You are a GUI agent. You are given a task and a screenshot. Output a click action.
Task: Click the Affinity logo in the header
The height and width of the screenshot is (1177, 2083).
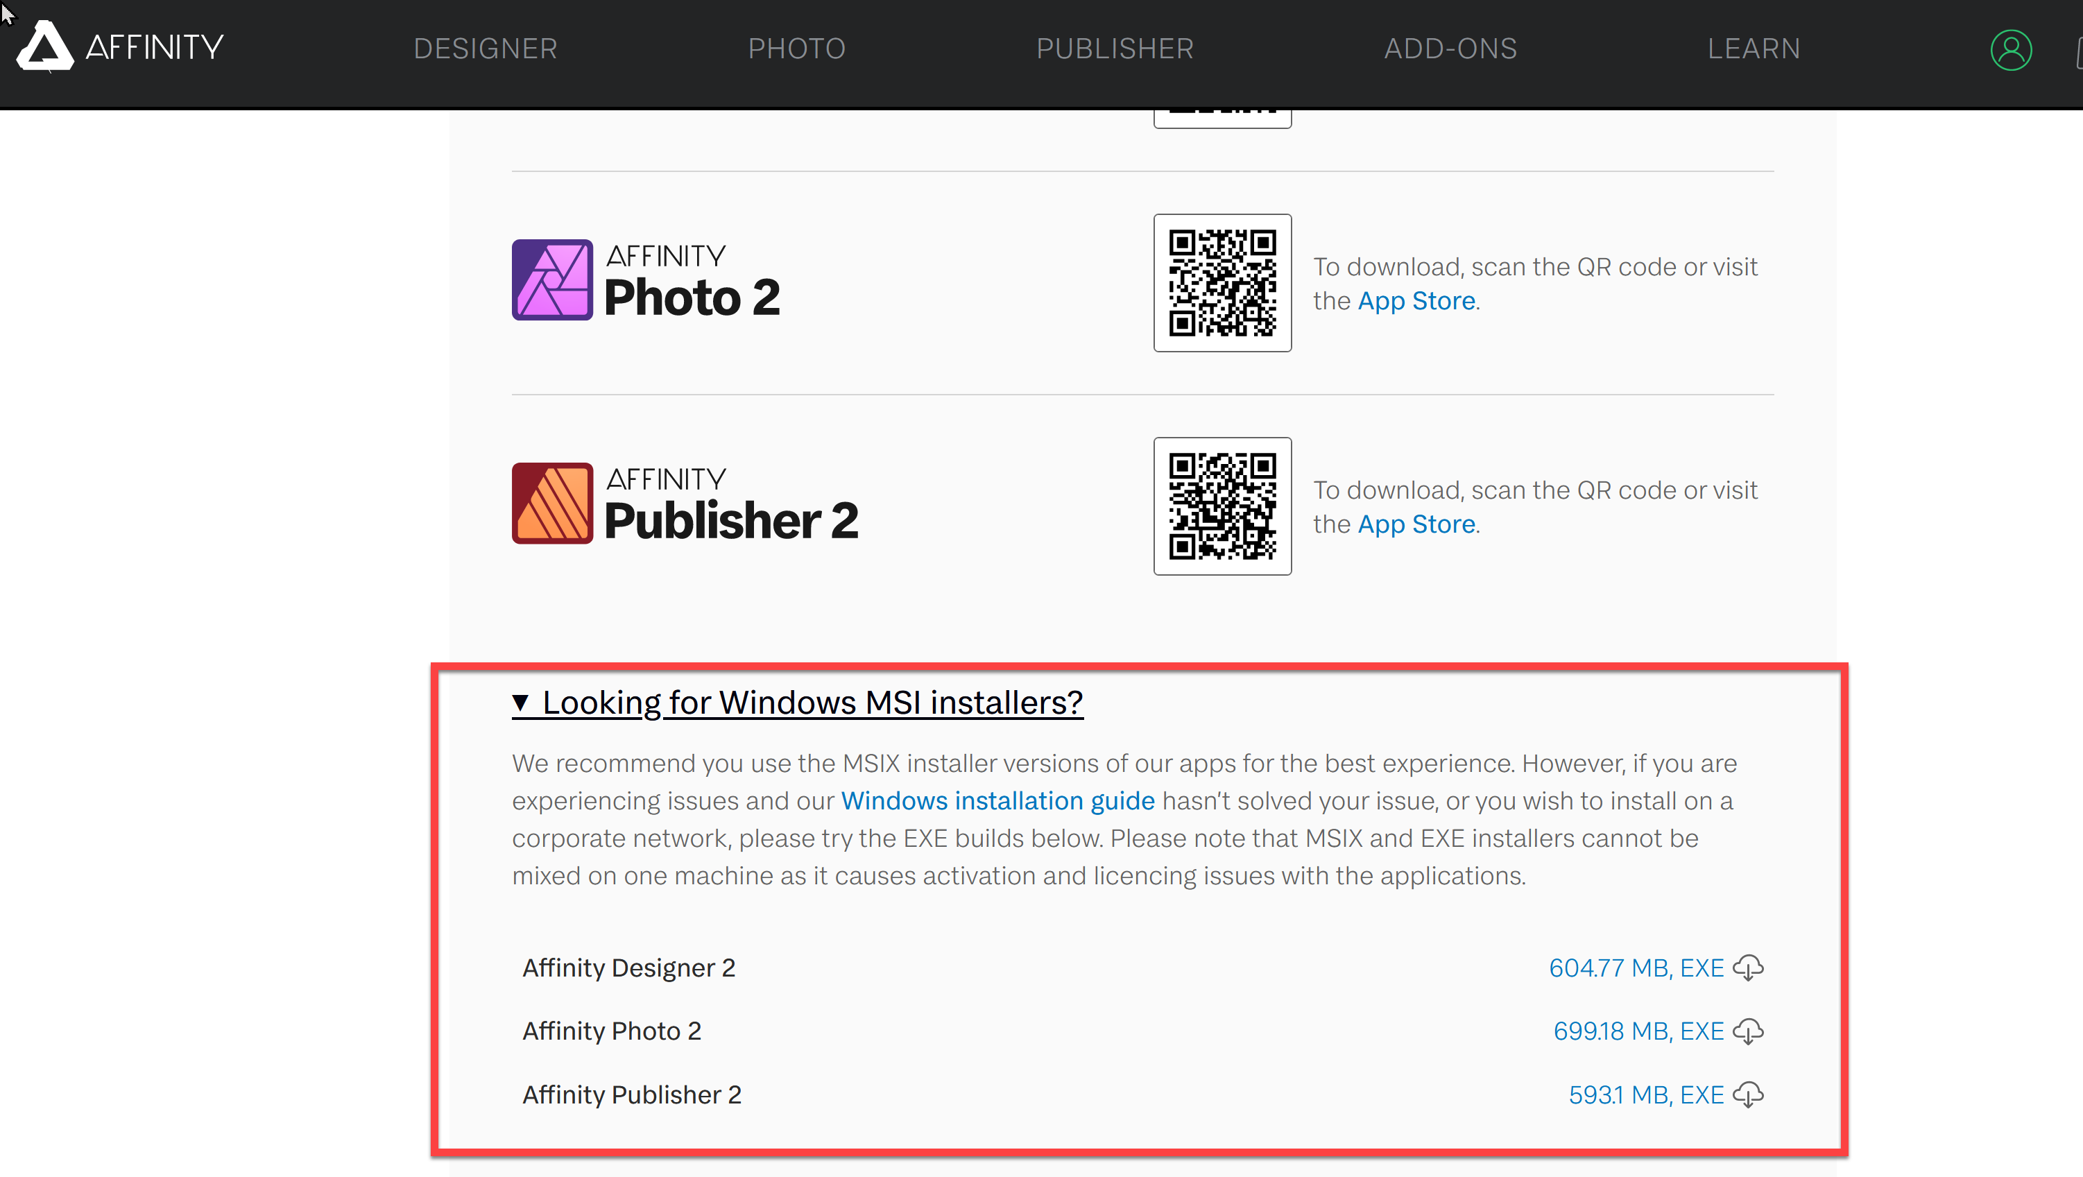(x=121, y=47)
